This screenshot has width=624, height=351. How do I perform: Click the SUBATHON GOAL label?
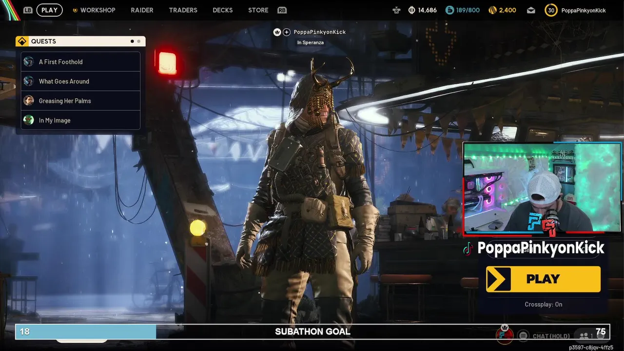point(312,331)
